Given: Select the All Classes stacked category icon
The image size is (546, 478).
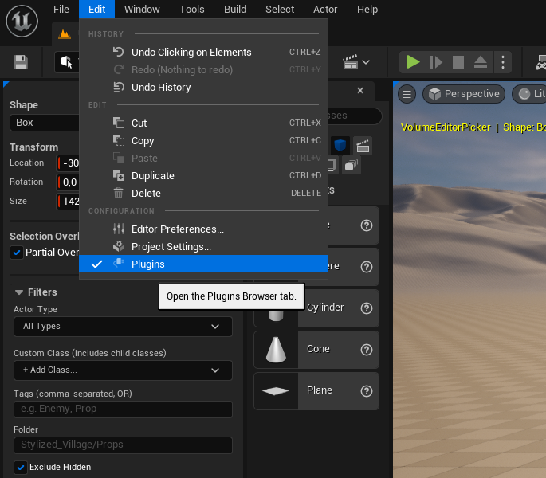Looking at the screenshot, I should tap(352, 165).
